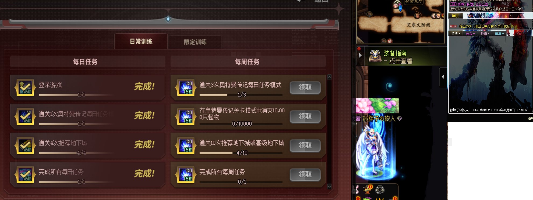Claim reward for 消灭10,000只怪物 task

pos(305,116)
